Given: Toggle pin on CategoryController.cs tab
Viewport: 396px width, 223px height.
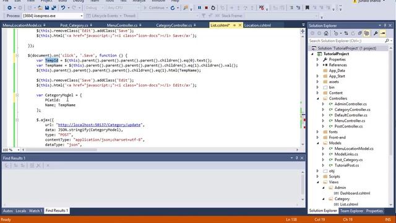Looking at the screenshot, I should pyautogui.click(x=195, y=25).
